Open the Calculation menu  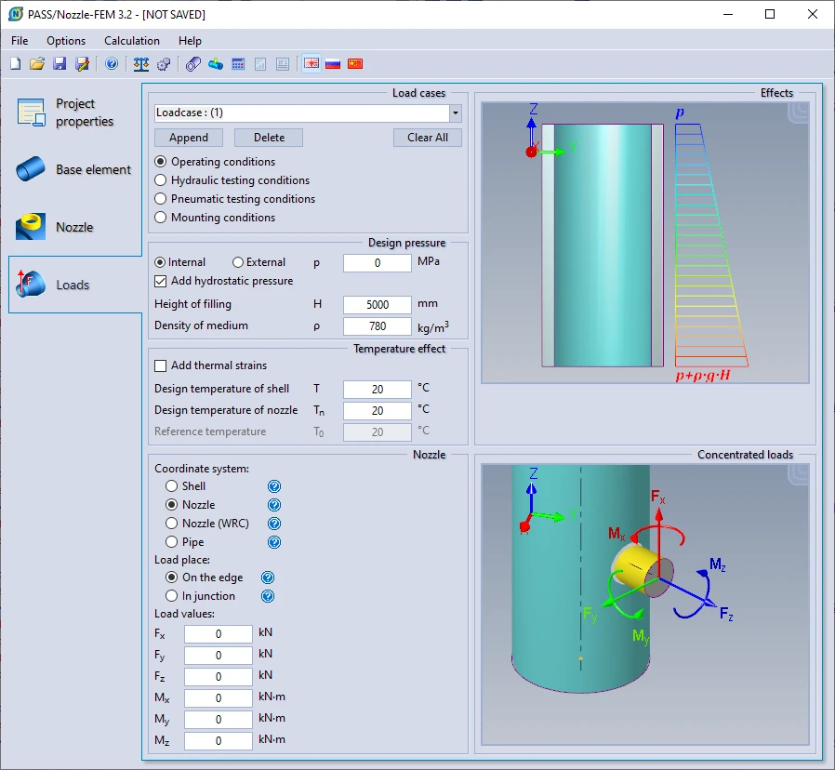pos(131,41)
